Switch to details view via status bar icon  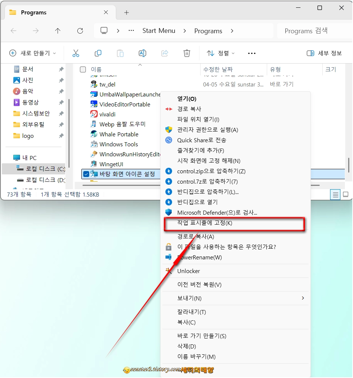coord(335,194)
